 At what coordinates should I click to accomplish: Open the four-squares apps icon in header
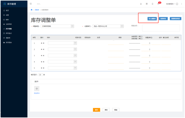coord(147,4)
